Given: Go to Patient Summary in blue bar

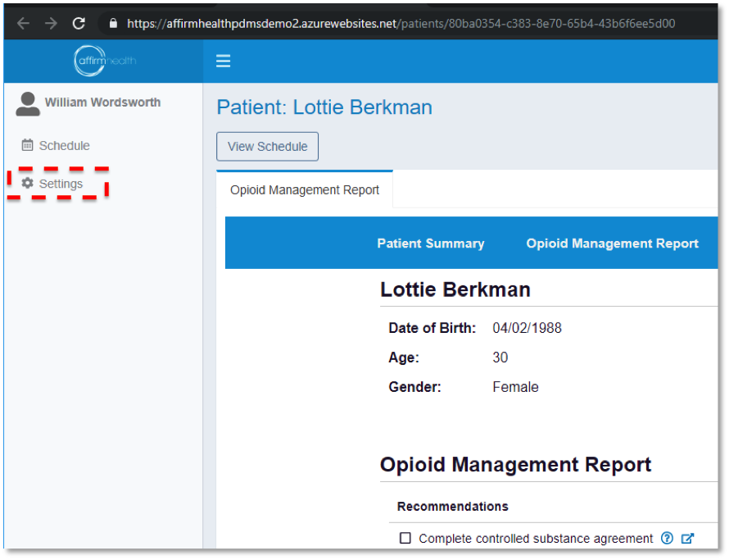Looking at the screenshot, I should pos(430,244).
